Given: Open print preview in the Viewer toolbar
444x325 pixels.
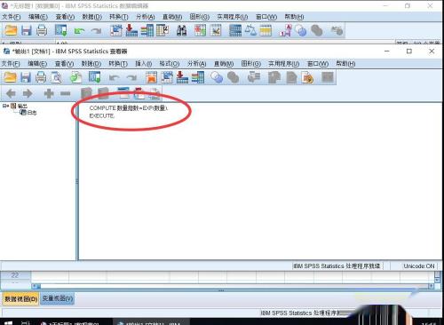Looking at the screenshot, I should pyautogui.click(x=56, y=77).
